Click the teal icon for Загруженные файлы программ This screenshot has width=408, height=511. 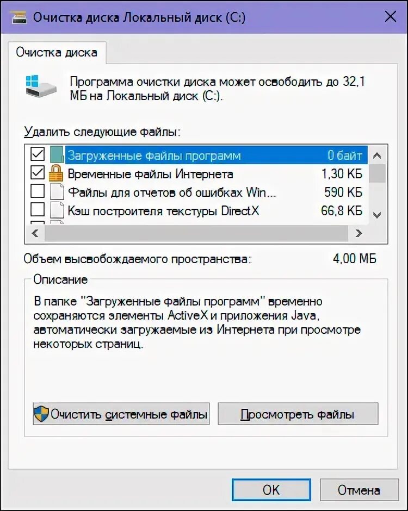pyautogui.click(x=57, y=154)
